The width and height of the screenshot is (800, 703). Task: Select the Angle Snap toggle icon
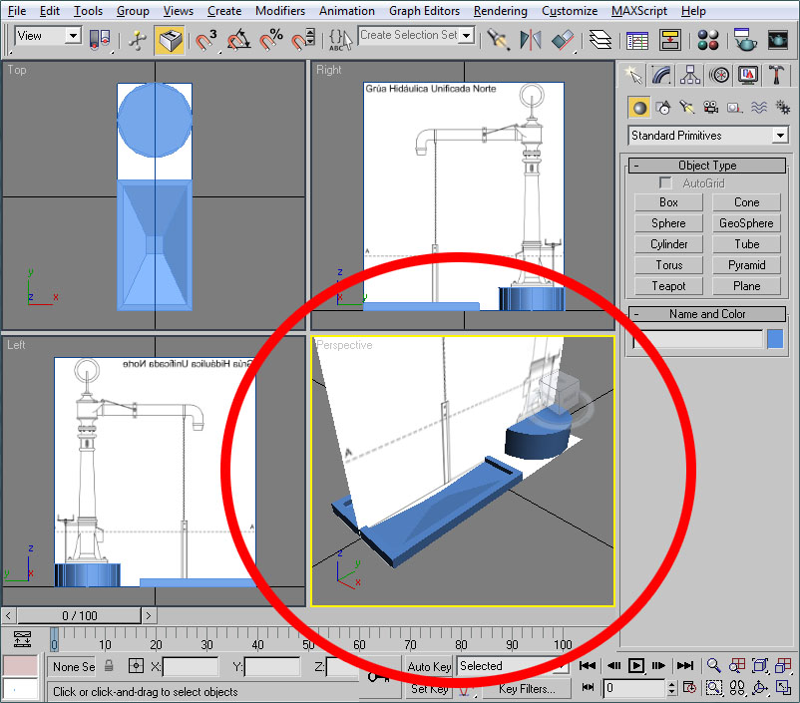(238, 40)
